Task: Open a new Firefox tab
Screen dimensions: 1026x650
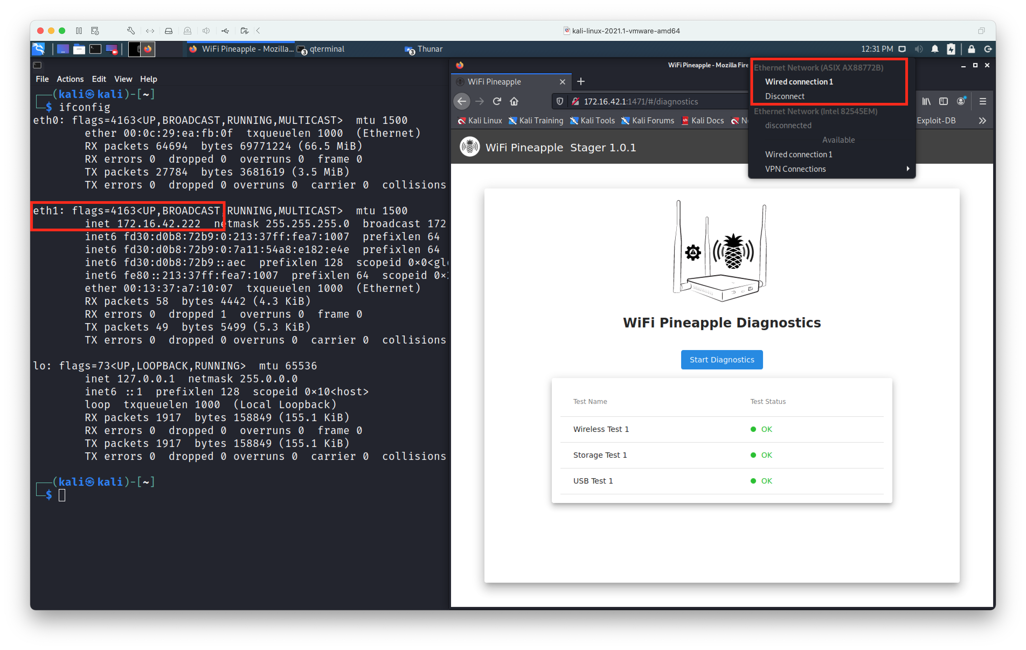Action: tap(581, 81)
